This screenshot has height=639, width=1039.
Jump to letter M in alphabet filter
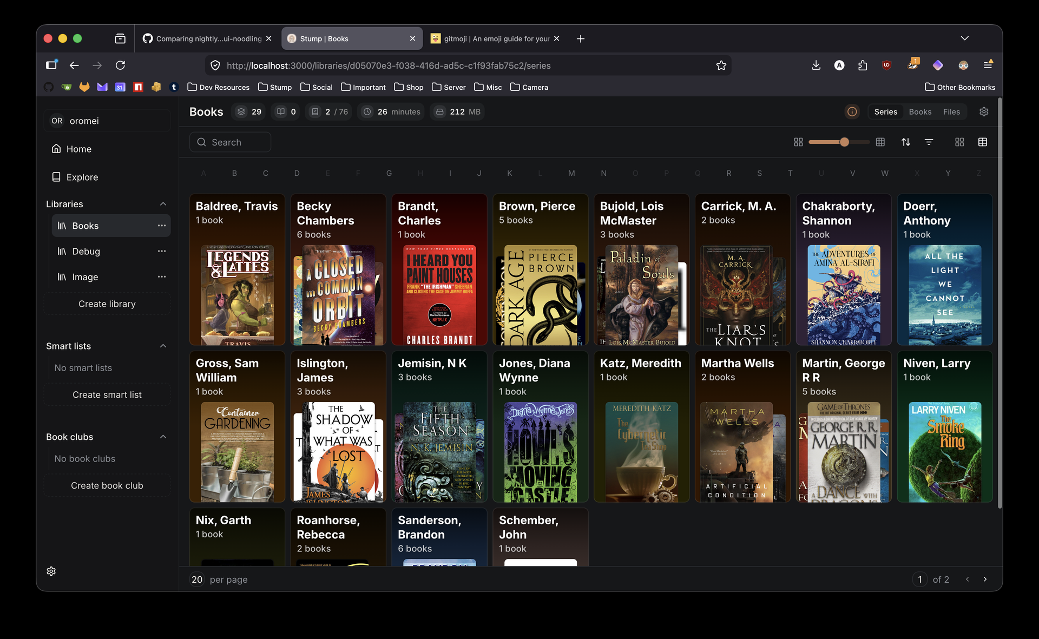[x=571, y=173]
